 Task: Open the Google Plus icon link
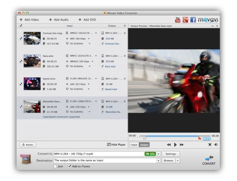click(x=185, y=19)
